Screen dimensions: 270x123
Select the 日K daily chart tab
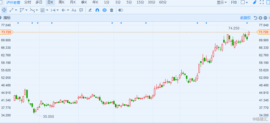[x=51, y=2]
